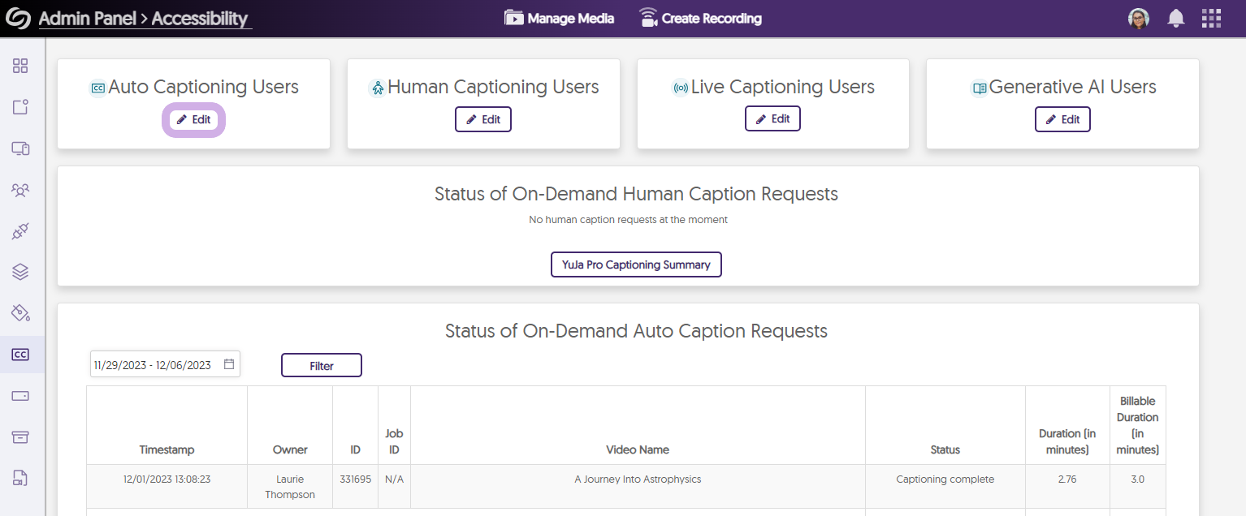Open the branding paint-bucket icon in sidebar

coord(21,313)
